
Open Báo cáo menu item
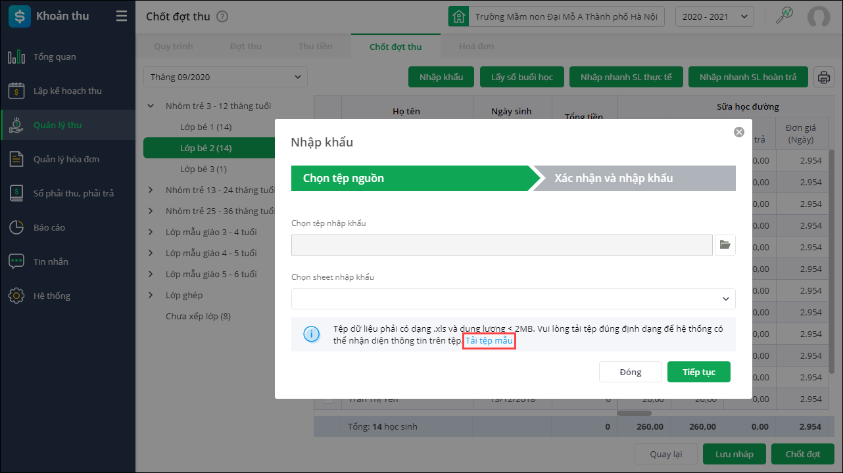[x=68, y=227]
